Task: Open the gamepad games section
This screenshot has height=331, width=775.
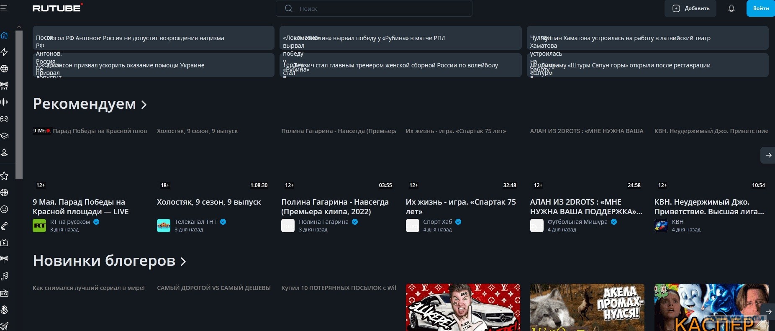Action: tap(4, 119)
